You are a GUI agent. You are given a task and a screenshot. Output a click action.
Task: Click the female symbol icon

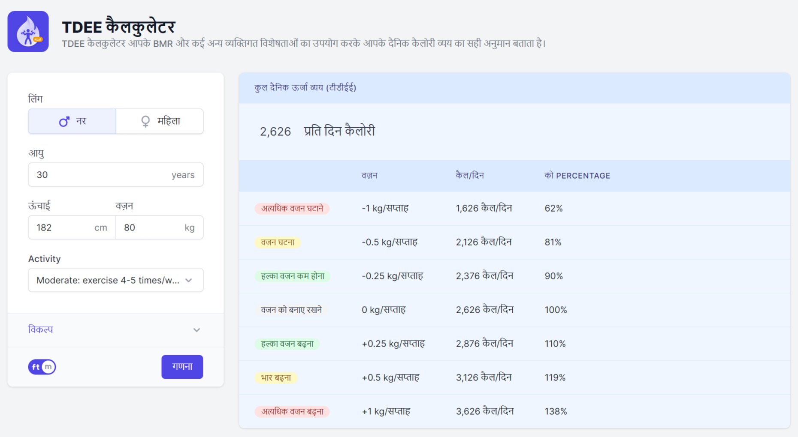[x=145, y=122]
